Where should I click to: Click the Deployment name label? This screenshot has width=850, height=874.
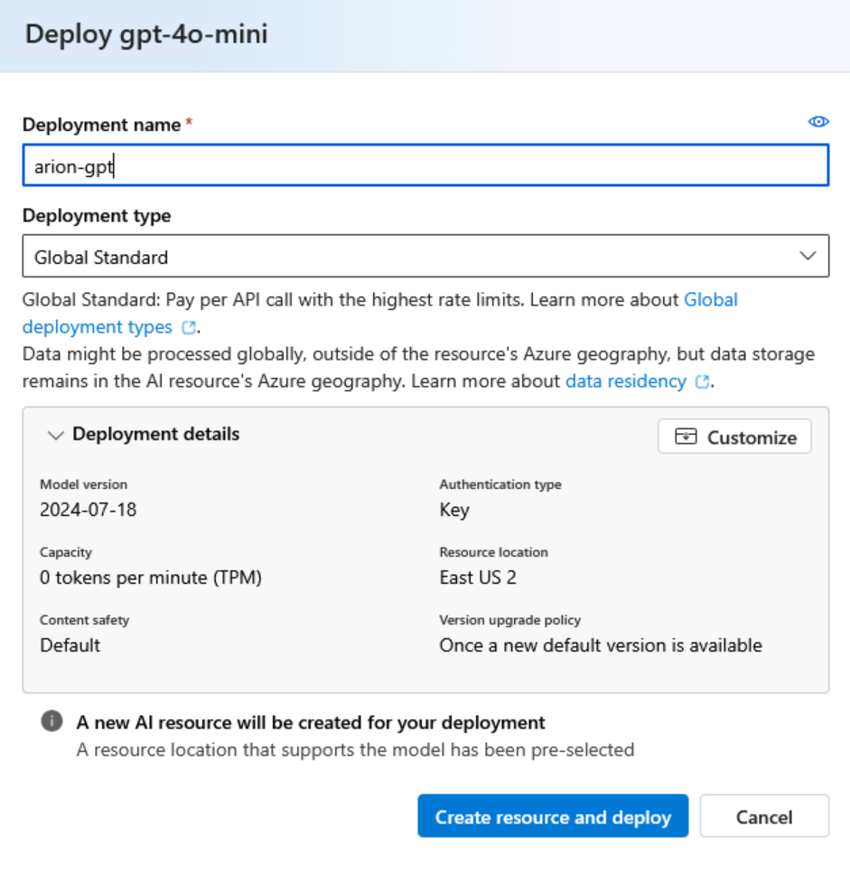pos(101,125)
